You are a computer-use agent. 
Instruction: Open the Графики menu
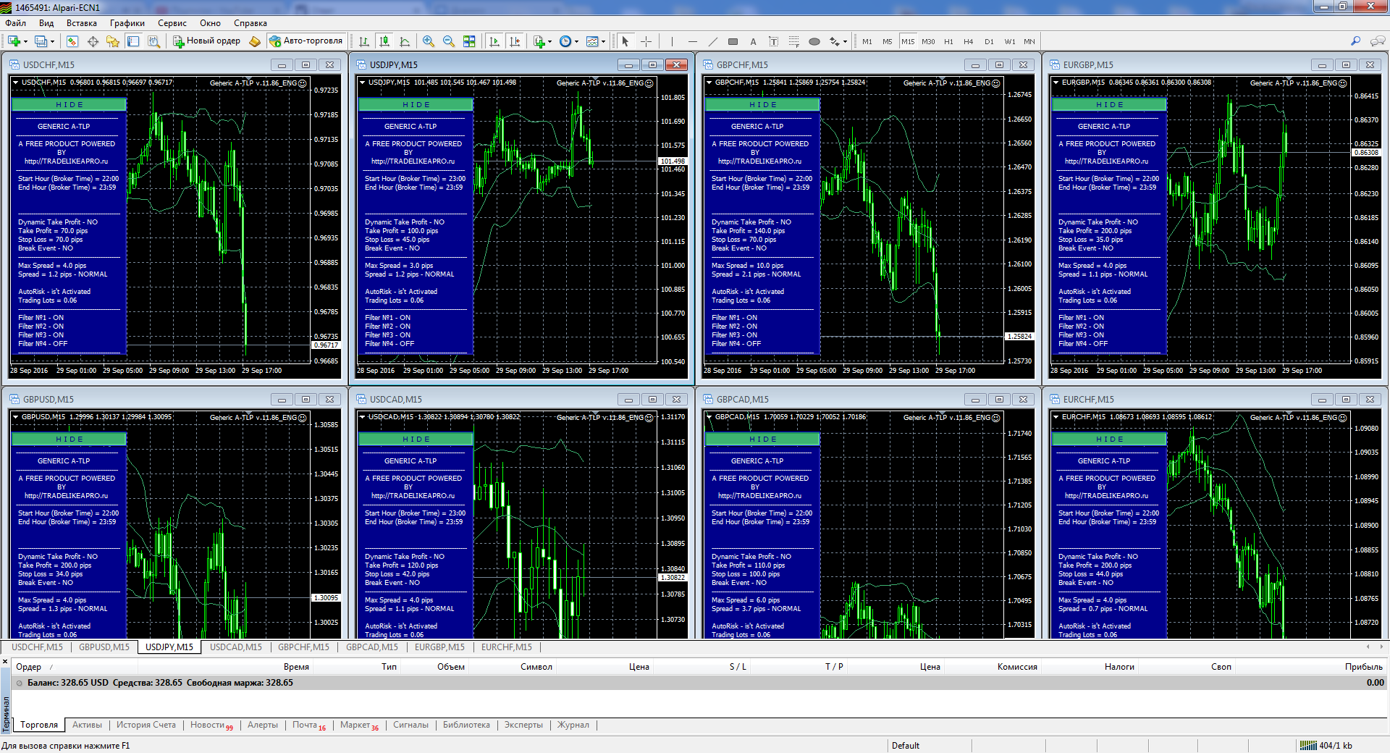coord(127,23)
